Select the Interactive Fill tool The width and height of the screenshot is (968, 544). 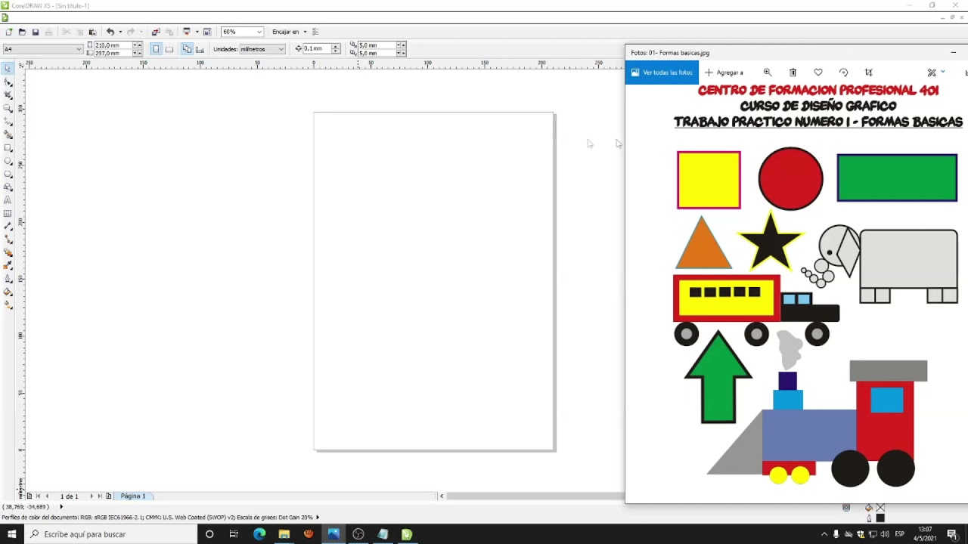tap(8, 305)
